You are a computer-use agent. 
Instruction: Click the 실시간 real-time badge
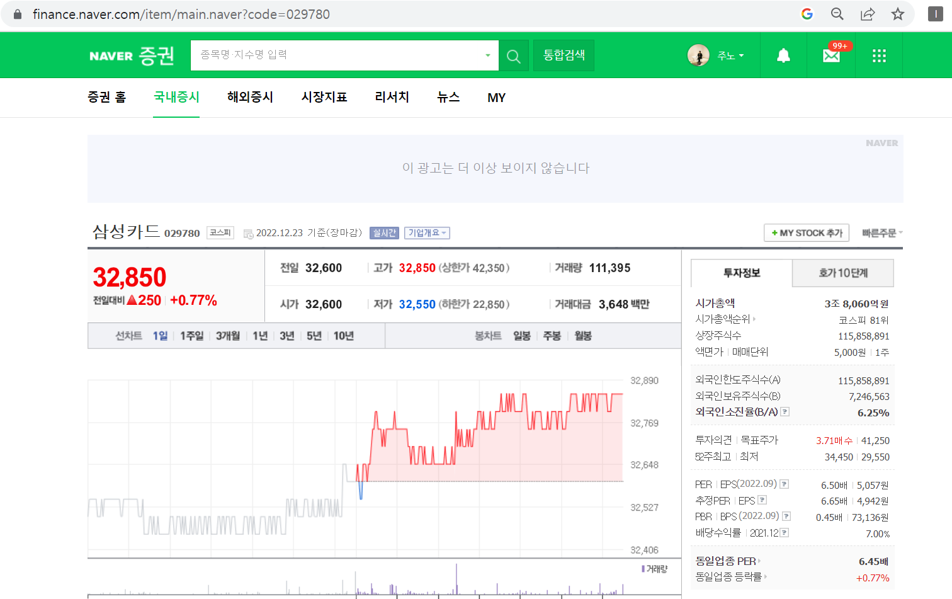[384, 233]
